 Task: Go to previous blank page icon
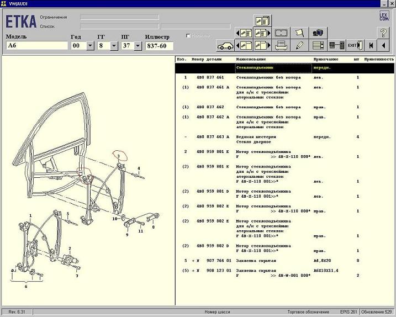244,45
